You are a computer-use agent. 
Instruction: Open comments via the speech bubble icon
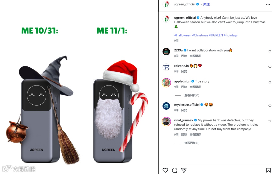175,170
